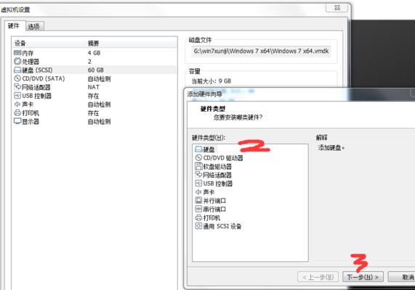
Task: Select the CD/DVD (SATA) device icon
Action: [17, 78]
